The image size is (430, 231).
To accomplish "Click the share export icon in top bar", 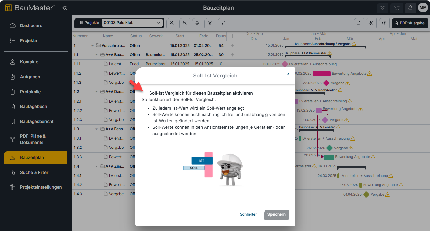I will pos(396,8).
